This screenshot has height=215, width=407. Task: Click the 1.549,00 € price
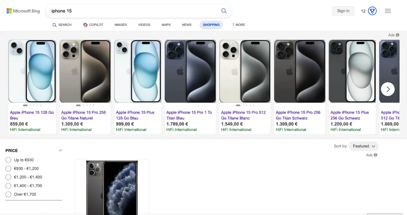point(232,124)
